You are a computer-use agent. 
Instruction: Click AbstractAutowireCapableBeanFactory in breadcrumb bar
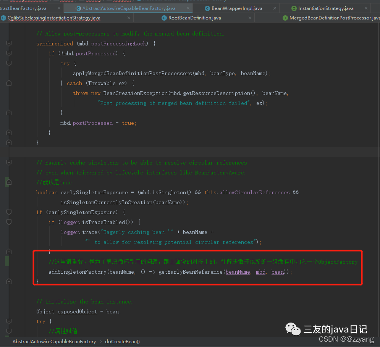point(54,341)
